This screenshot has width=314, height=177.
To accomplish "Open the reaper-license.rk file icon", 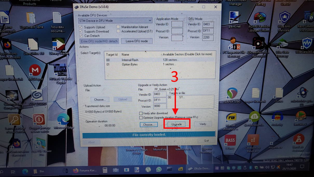I will [x=255, y=96].
